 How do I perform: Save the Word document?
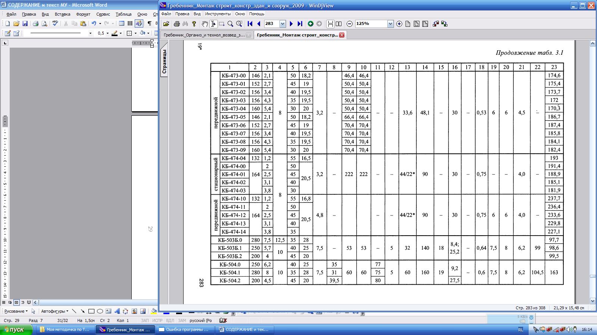pos(25,23)
